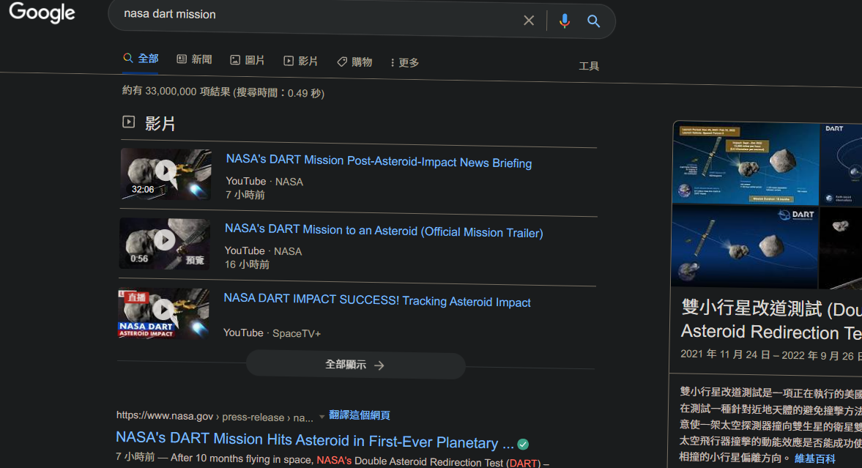Open the DART spacecraft and asteroids image
This screenshot has width=862, height=468.
point(745,246)
